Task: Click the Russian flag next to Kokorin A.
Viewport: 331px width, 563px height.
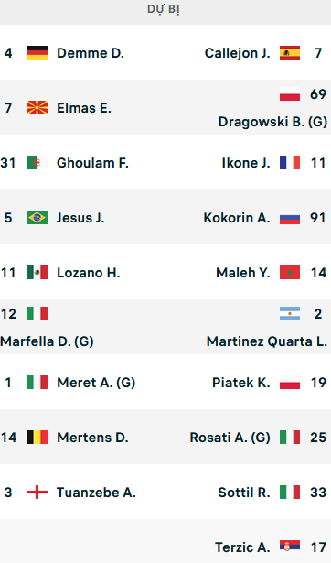Action: pos(290,218)
